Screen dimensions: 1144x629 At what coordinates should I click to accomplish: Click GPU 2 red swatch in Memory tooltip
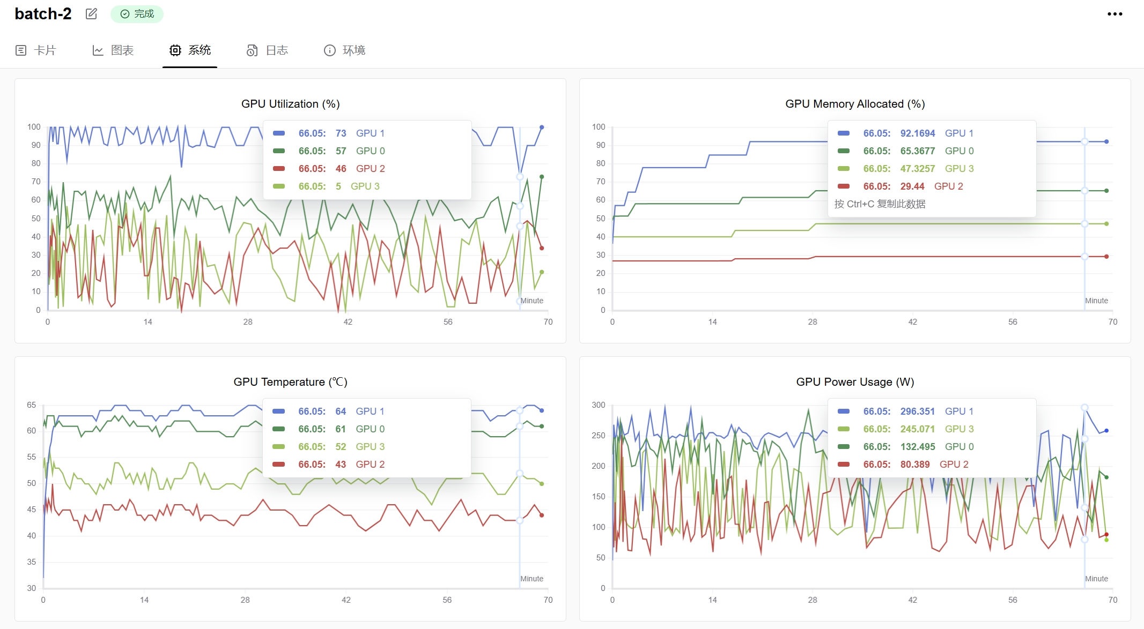[x=844, y=186]
